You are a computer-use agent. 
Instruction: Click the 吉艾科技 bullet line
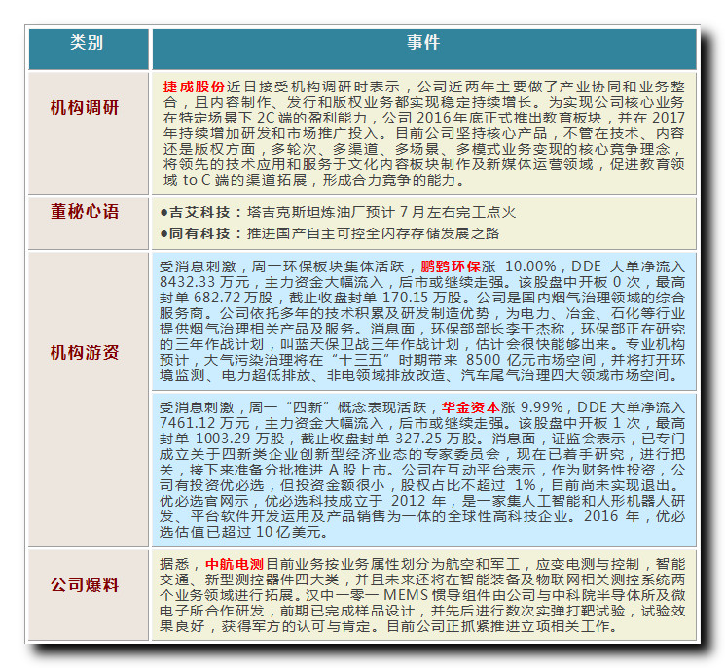[x=338, y=212]
